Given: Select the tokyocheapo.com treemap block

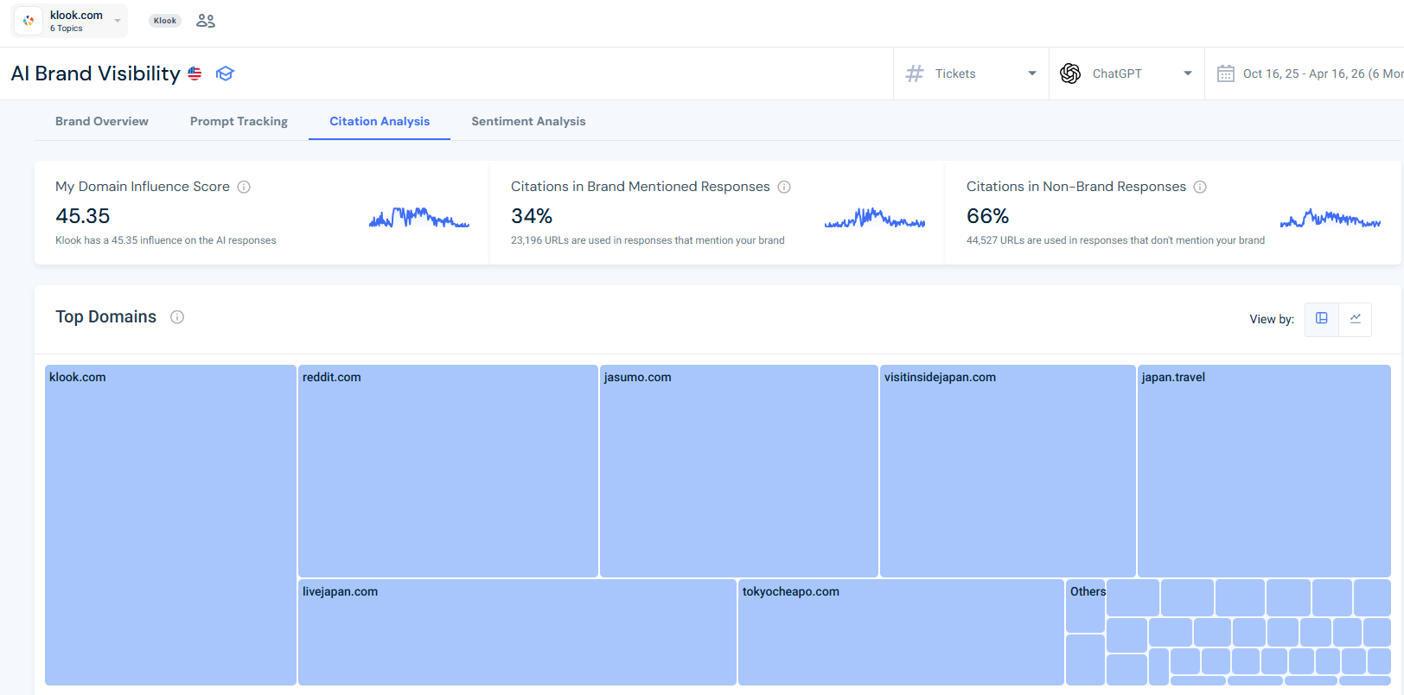Looking at the screenshot, I should click(901, 632).
